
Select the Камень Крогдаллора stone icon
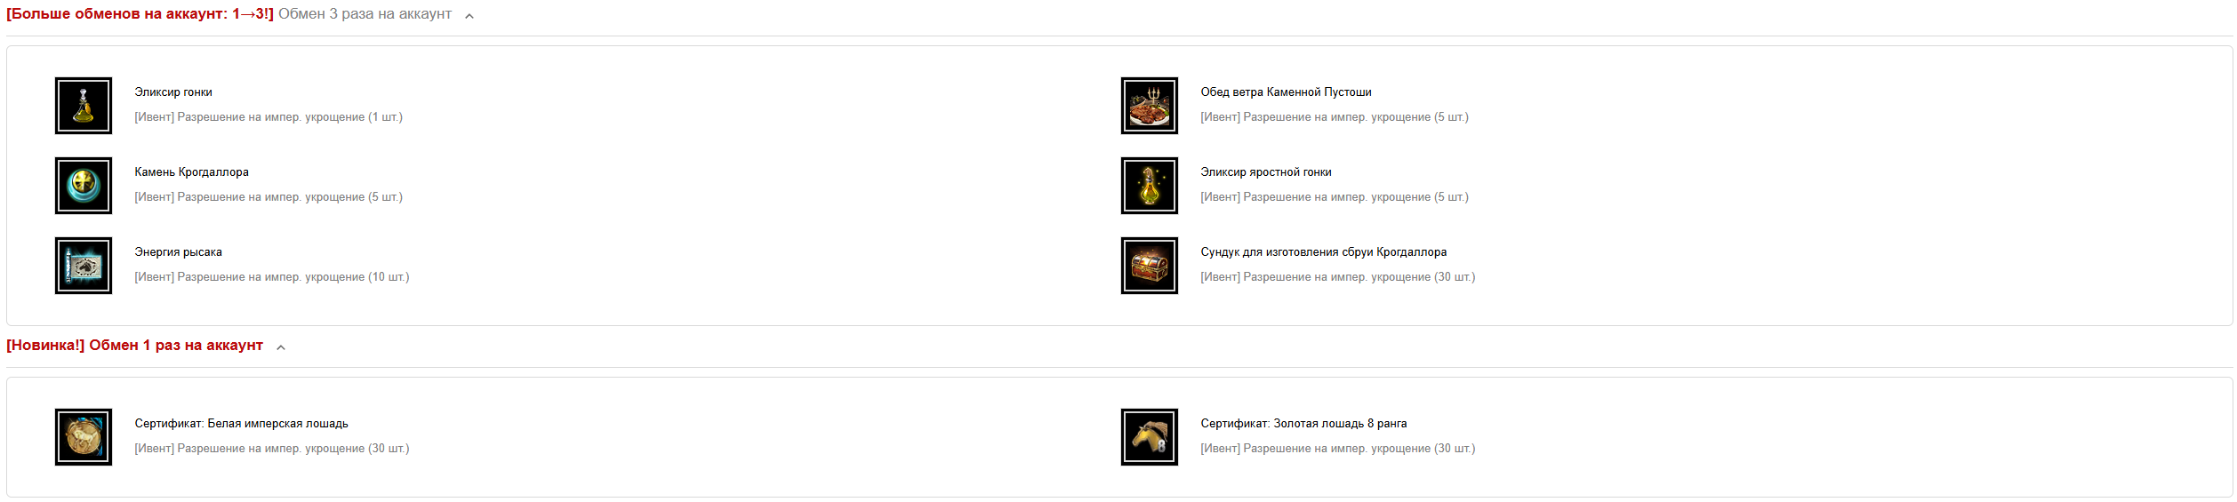pos(84,186)
